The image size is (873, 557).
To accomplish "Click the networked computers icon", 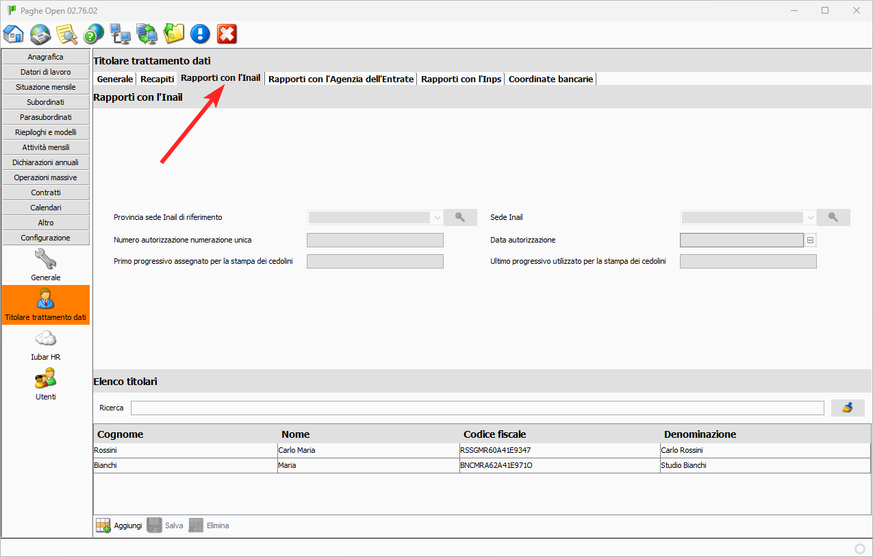I will coord(121,34).
